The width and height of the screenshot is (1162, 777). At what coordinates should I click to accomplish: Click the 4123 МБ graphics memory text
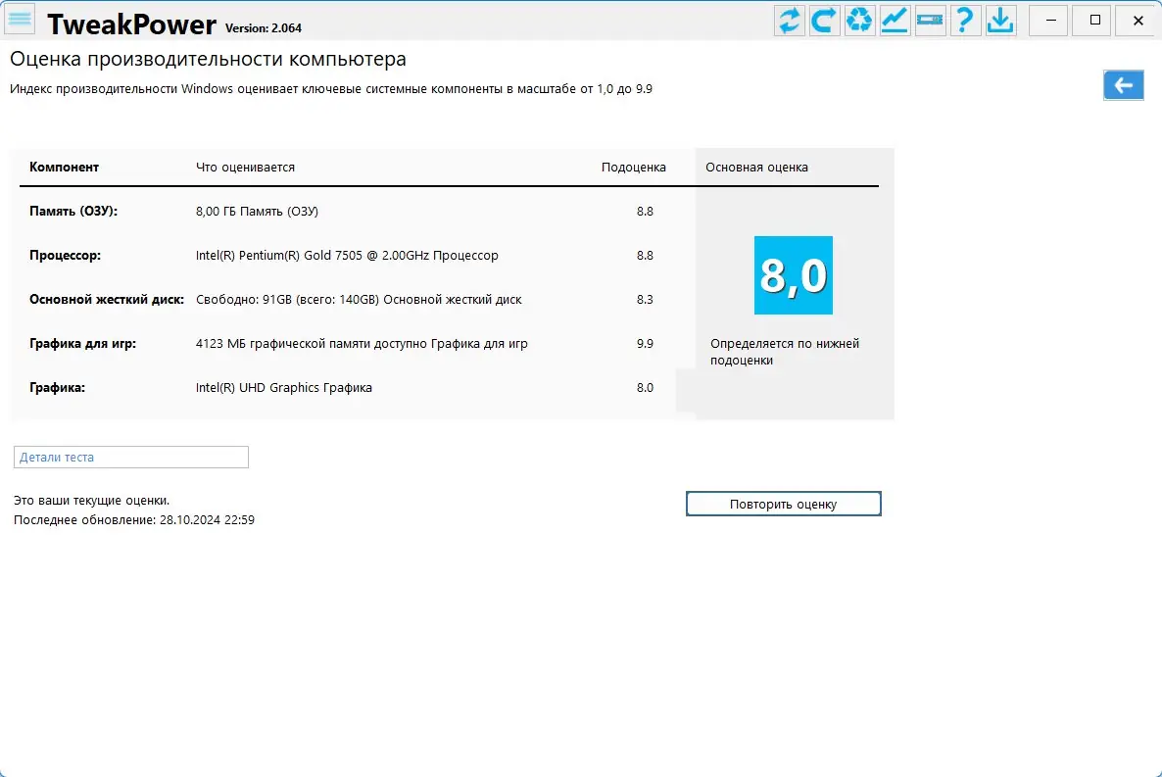[x=362, y=343]
